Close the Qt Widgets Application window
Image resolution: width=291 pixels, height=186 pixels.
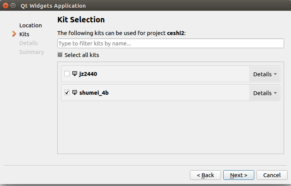click(x=5, y=6)
